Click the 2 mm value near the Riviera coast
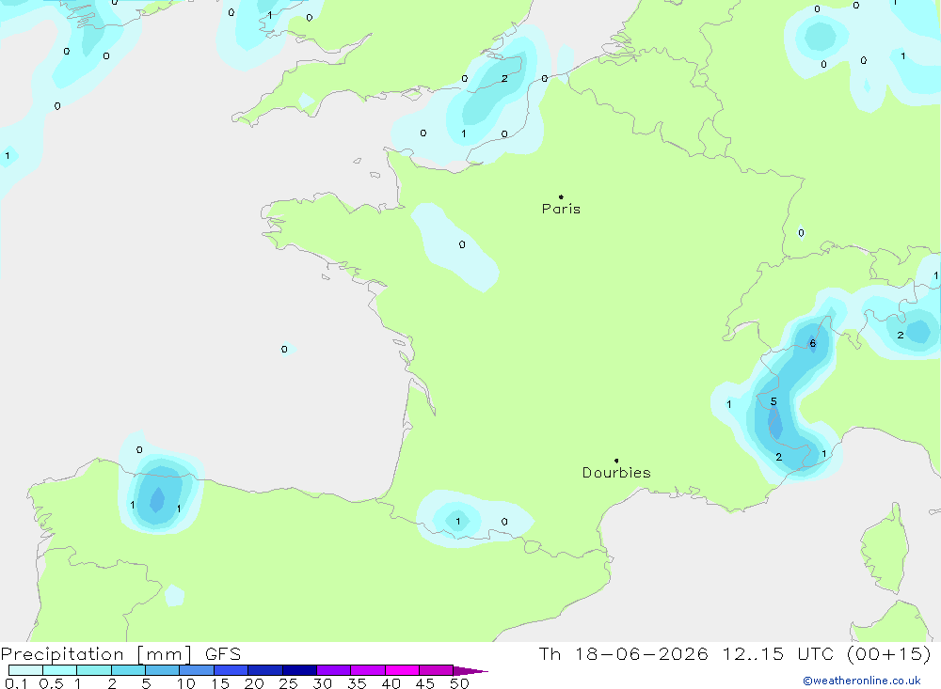The height and width of the screenshot is (689, 941). (778, 457)
